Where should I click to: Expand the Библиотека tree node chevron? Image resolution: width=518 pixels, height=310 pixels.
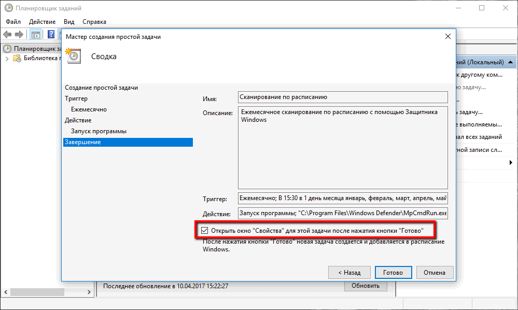coord(7,59)
